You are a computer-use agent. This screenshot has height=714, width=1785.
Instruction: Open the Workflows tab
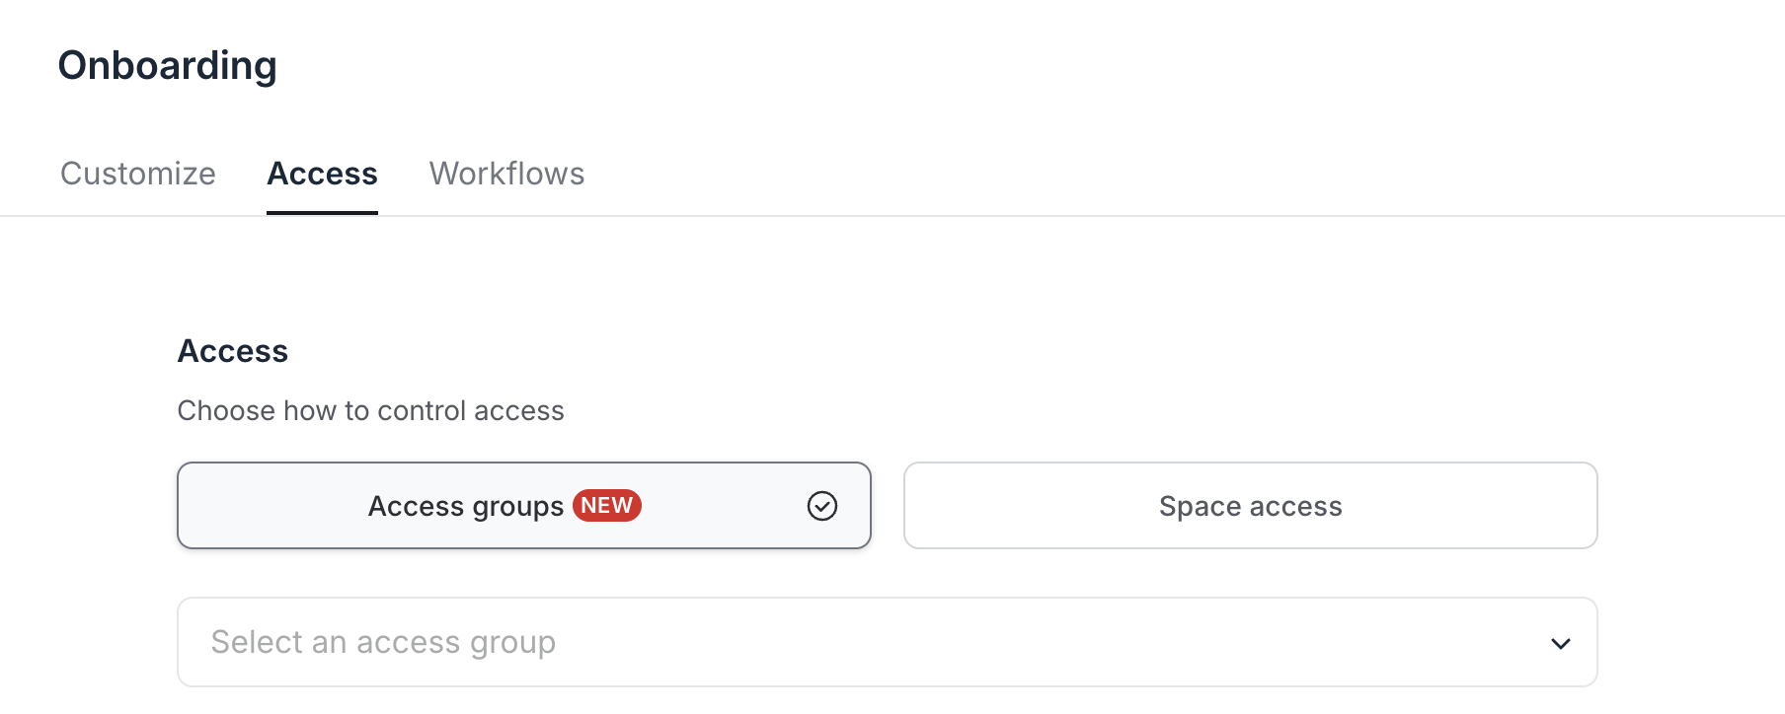pos(506,174)
